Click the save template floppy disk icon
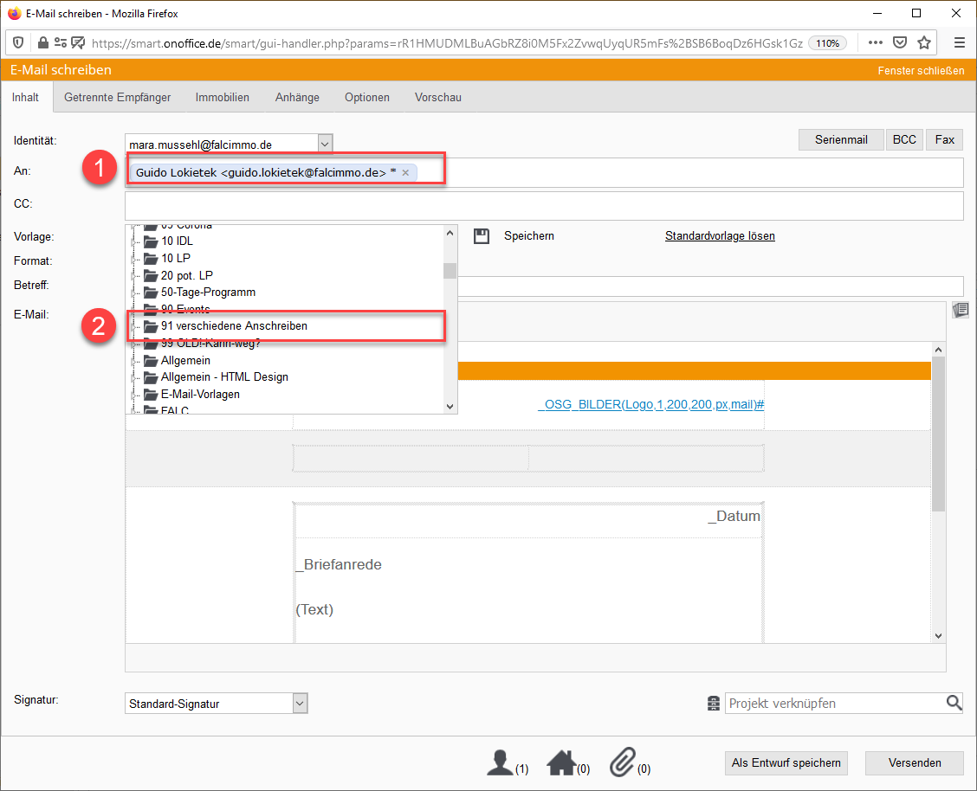This screenshot has width=977, height=791. (482, 235)
